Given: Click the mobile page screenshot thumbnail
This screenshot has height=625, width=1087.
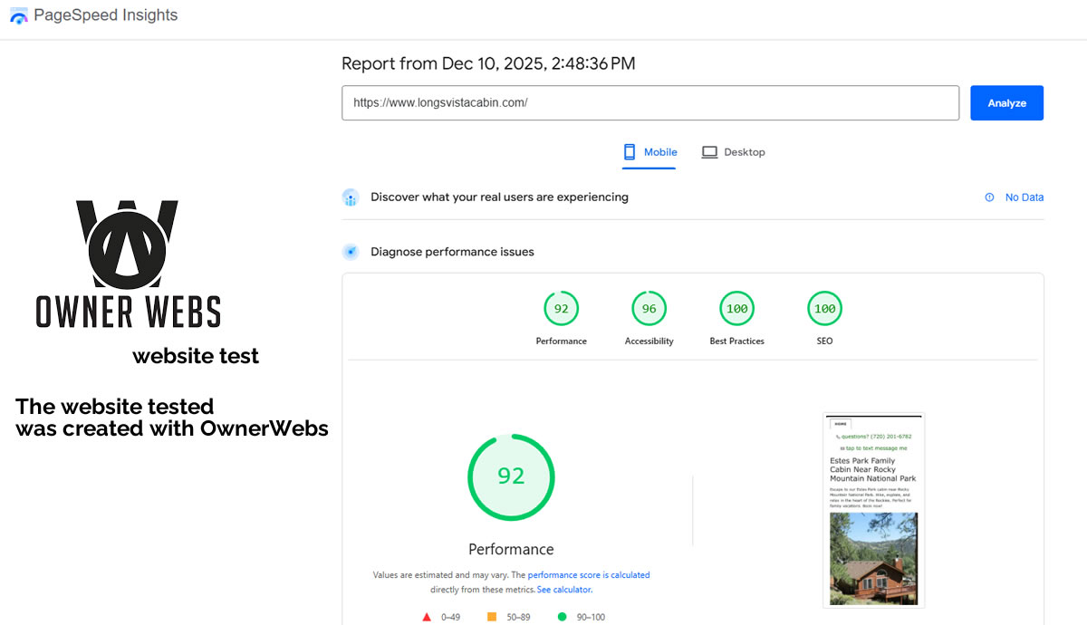Looking at the screenshot, I should (873, 510).
